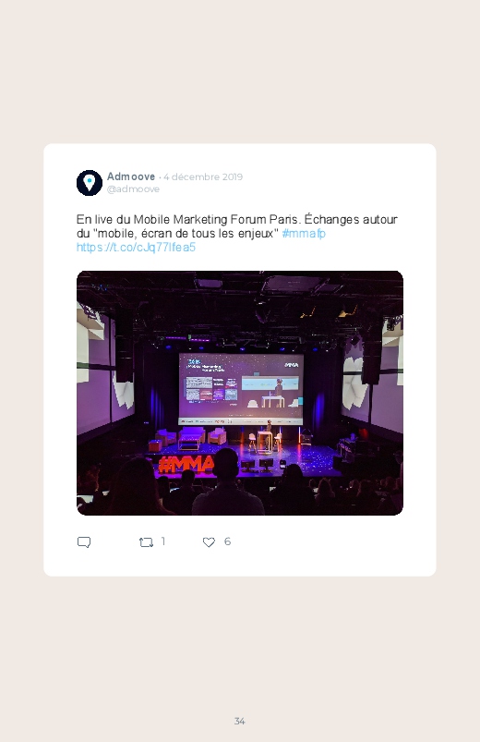
Task: Open the conference stage photo
Action: click(x=240, y=393)
